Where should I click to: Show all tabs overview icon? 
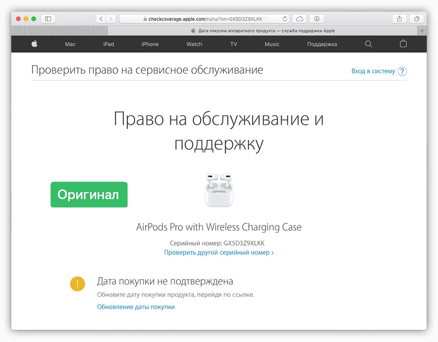point(417,19)
